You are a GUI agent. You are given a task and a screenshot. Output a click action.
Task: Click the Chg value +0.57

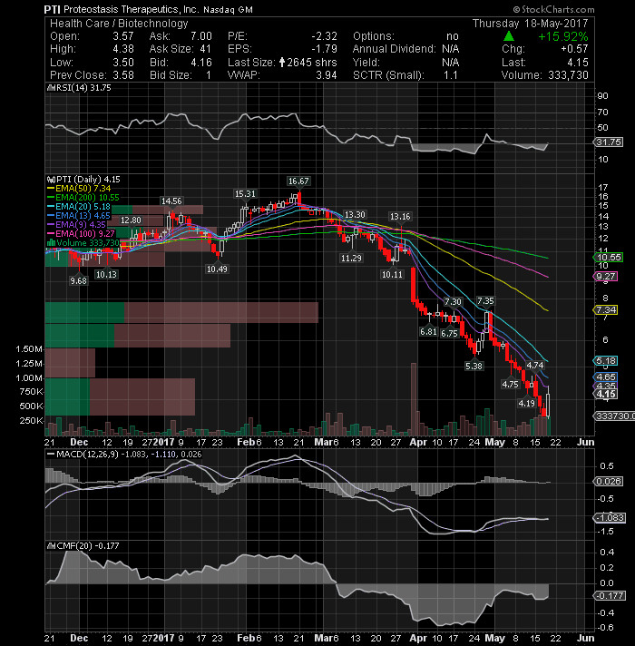(x=574, y=49)
